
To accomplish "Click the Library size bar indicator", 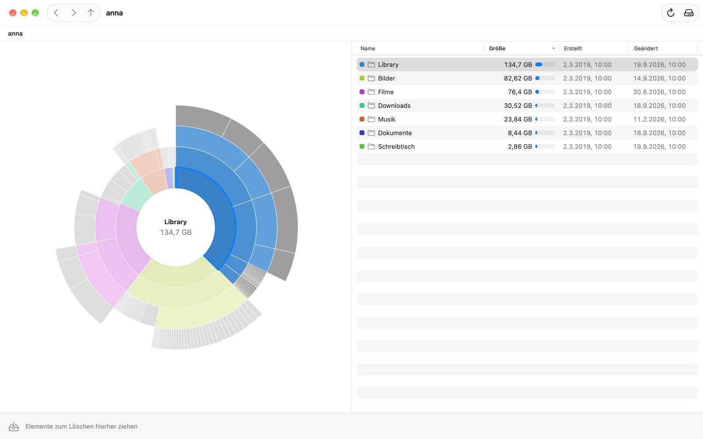I will coord(545,65).
